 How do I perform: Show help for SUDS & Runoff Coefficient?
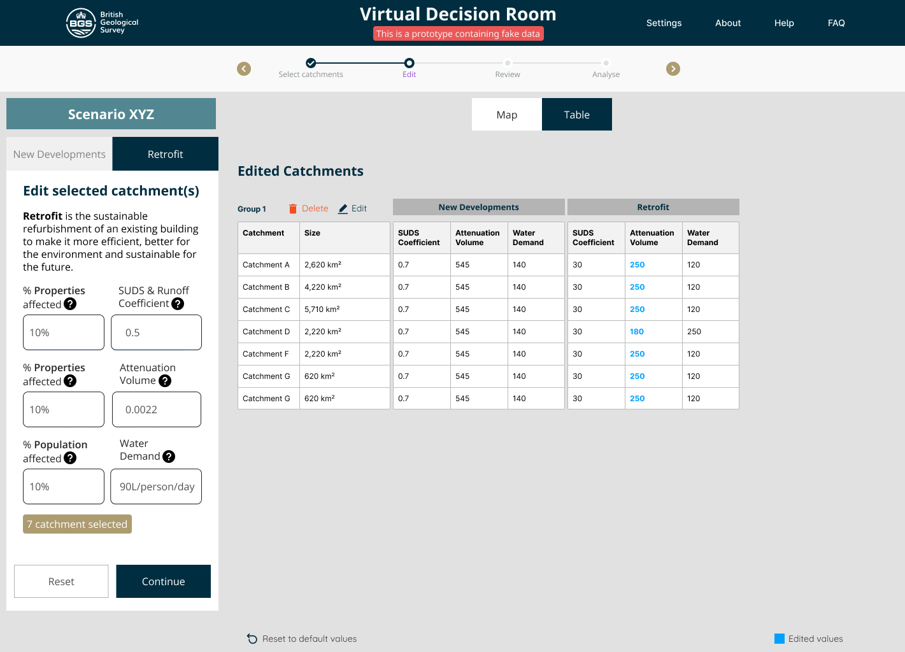pos(178,304)
